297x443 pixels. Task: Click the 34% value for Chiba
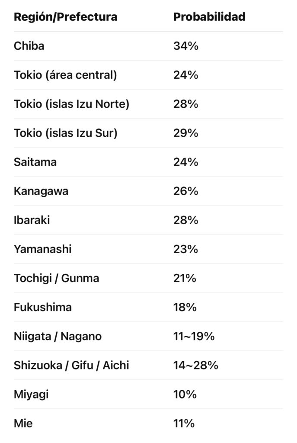(186, 46)
